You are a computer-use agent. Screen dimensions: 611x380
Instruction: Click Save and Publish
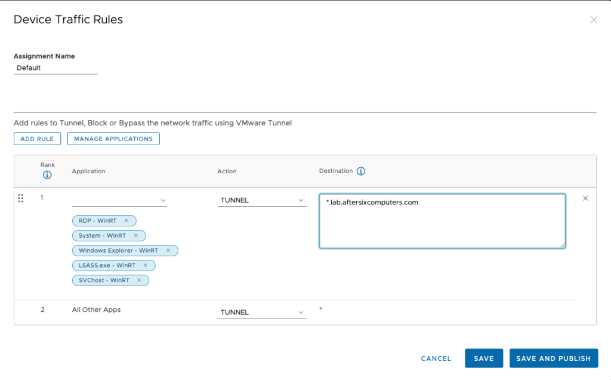[x=554, y=358]
